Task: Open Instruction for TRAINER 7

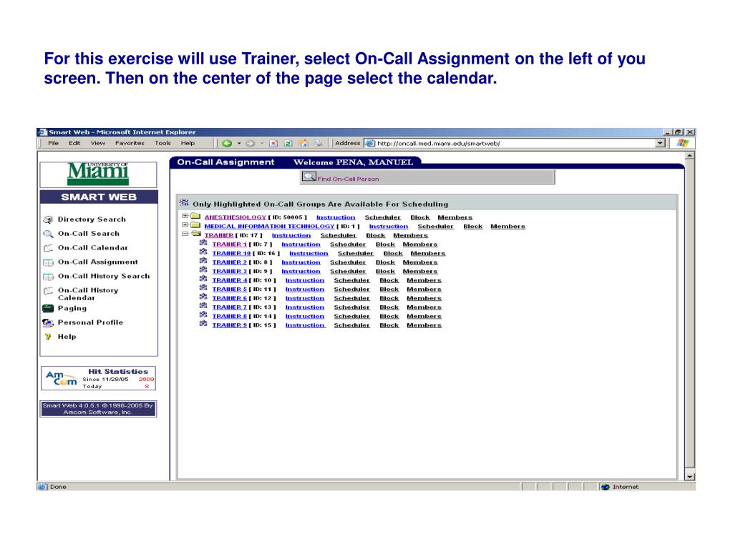Action: pyautogui.click(x=305, y=307)
